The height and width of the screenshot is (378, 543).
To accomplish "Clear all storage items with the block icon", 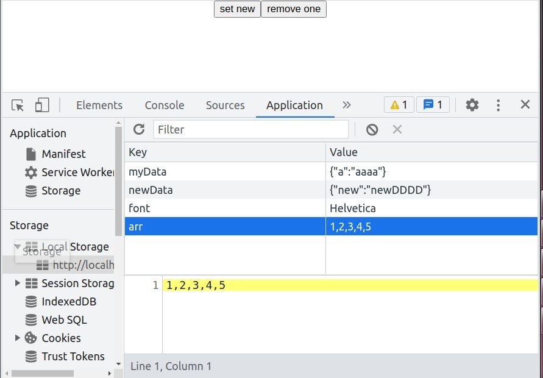I will pos(372,129).
